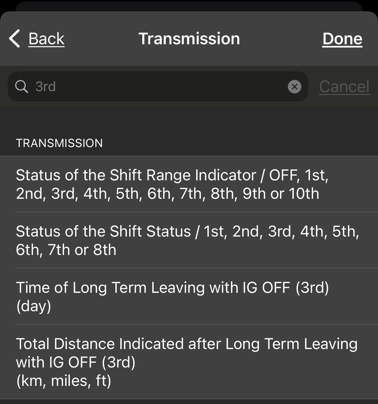Choose Time of Long Term Leaving (3rd)

[x=189, y=296]
